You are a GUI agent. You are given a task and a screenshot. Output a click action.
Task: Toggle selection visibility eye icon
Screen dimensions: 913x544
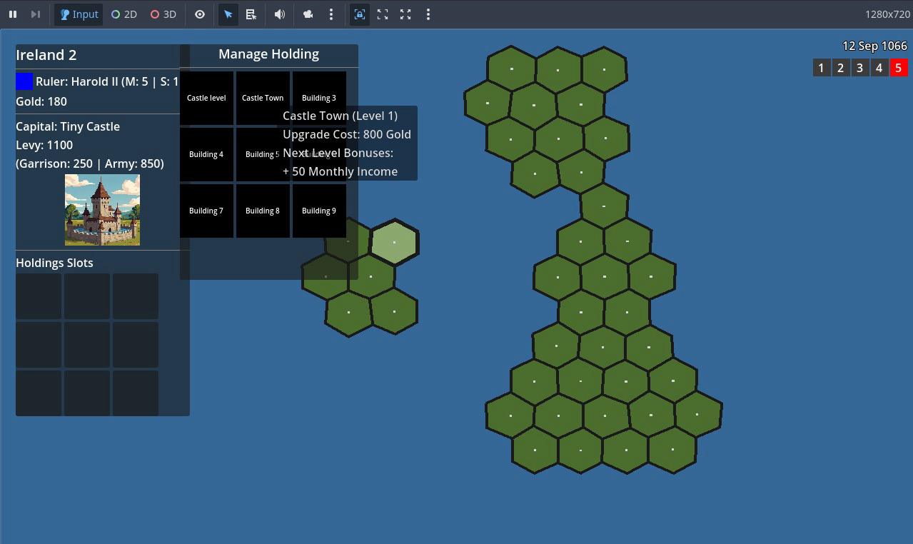click(x=200, y=14)
